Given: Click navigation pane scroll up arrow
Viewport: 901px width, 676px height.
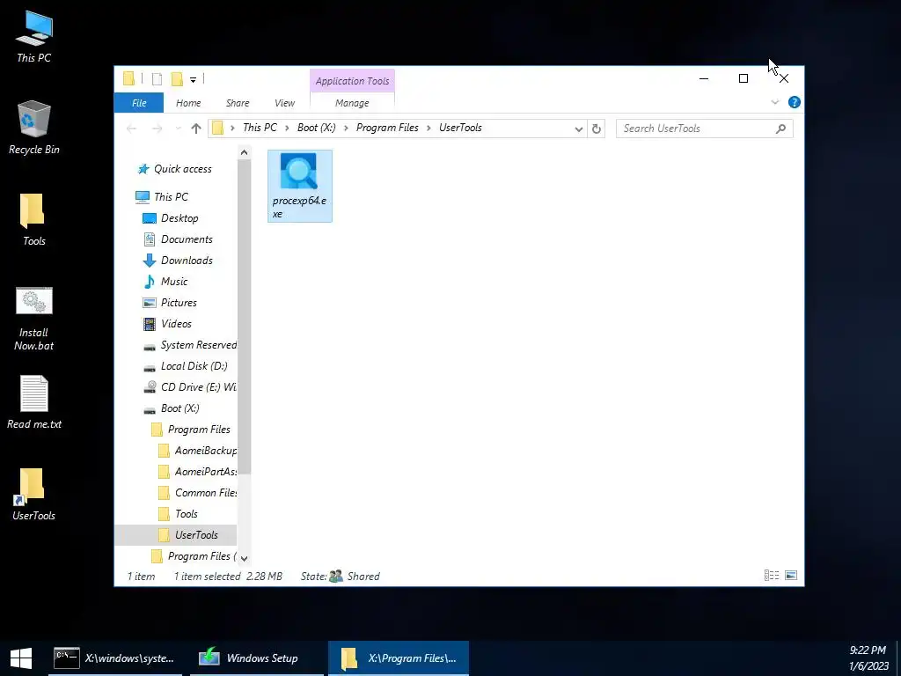Looking at the screenshot, I should [x=245, y=152].
